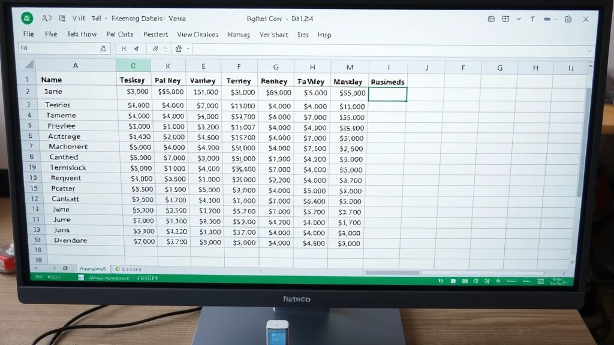
Task: Open the File menu
Action: click(28, 34)
